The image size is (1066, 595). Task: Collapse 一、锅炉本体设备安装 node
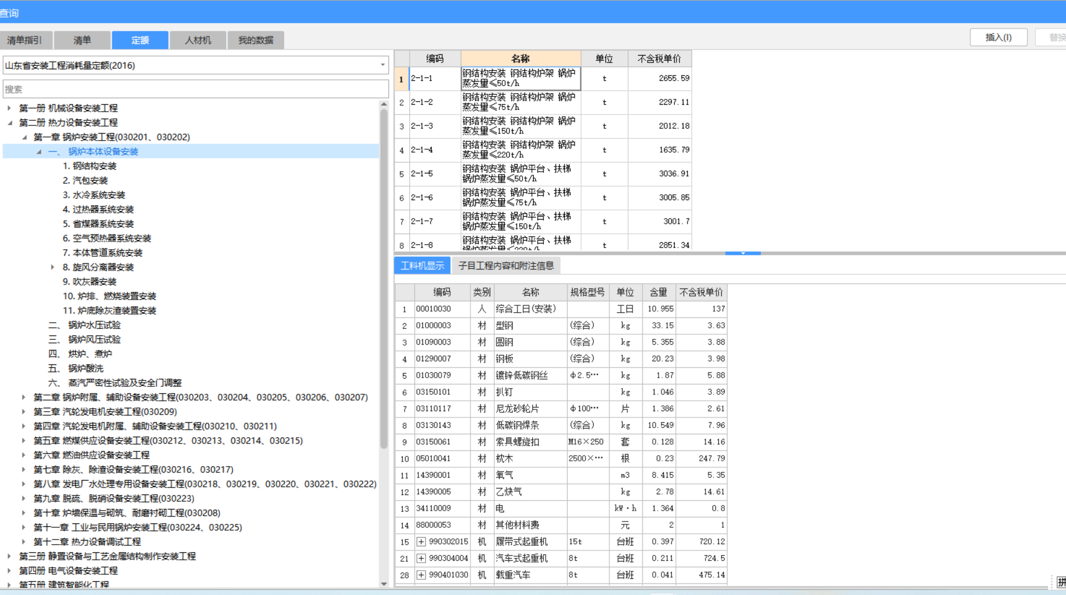click(39, 151)
